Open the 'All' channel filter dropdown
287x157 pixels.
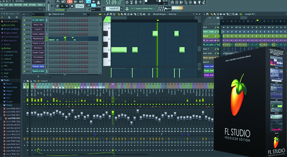pyautogui.click(x=38, y=14)
